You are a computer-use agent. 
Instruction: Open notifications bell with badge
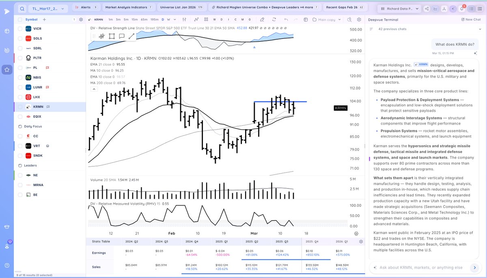click(x=462, y=8)
